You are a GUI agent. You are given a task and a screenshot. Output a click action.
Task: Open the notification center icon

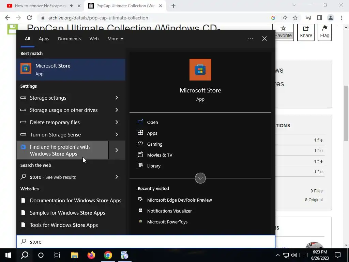(x=338, y=255)
